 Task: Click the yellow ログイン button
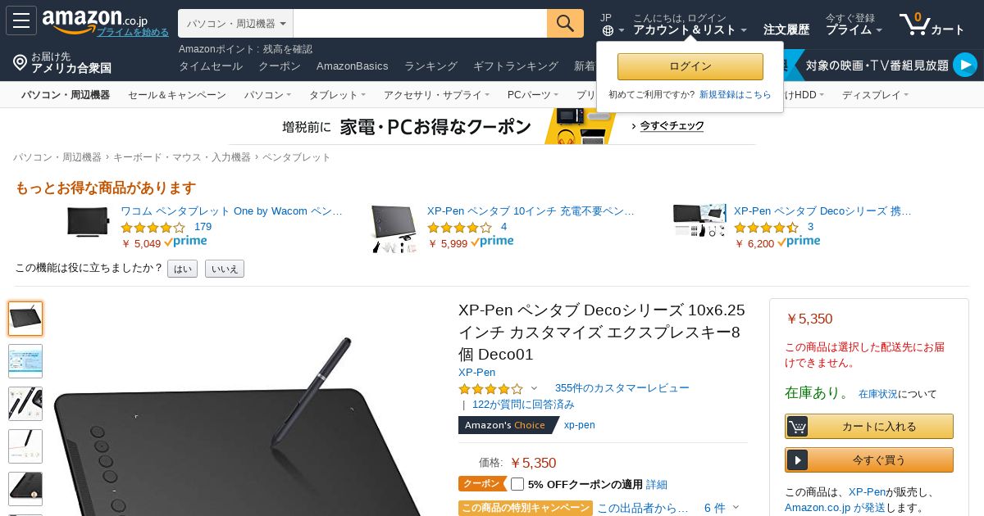(690, 66)
